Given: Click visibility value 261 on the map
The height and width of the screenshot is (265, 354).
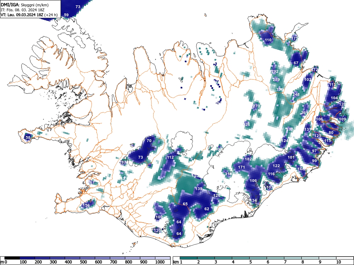Looking at the screenshot, I should 304,113.
